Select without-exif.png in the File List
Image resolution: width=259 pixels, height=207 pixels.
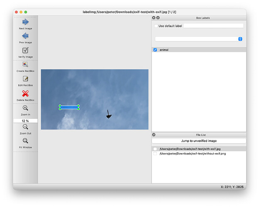point(199,154)
